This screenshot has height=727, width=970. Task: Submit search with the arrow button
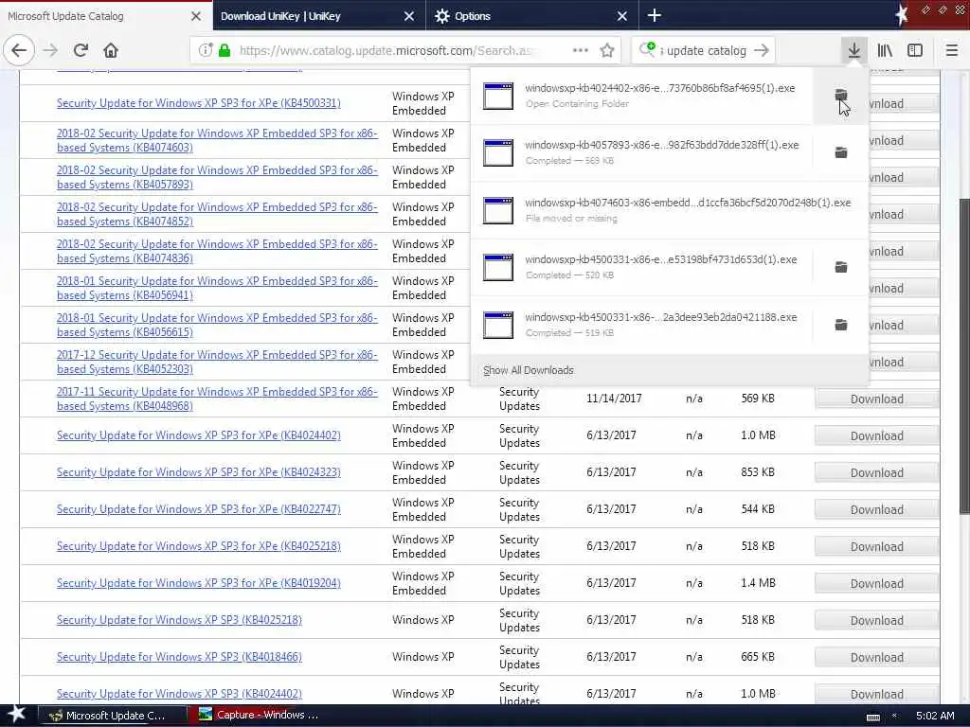pyautogui.click(x=762, y=51)
